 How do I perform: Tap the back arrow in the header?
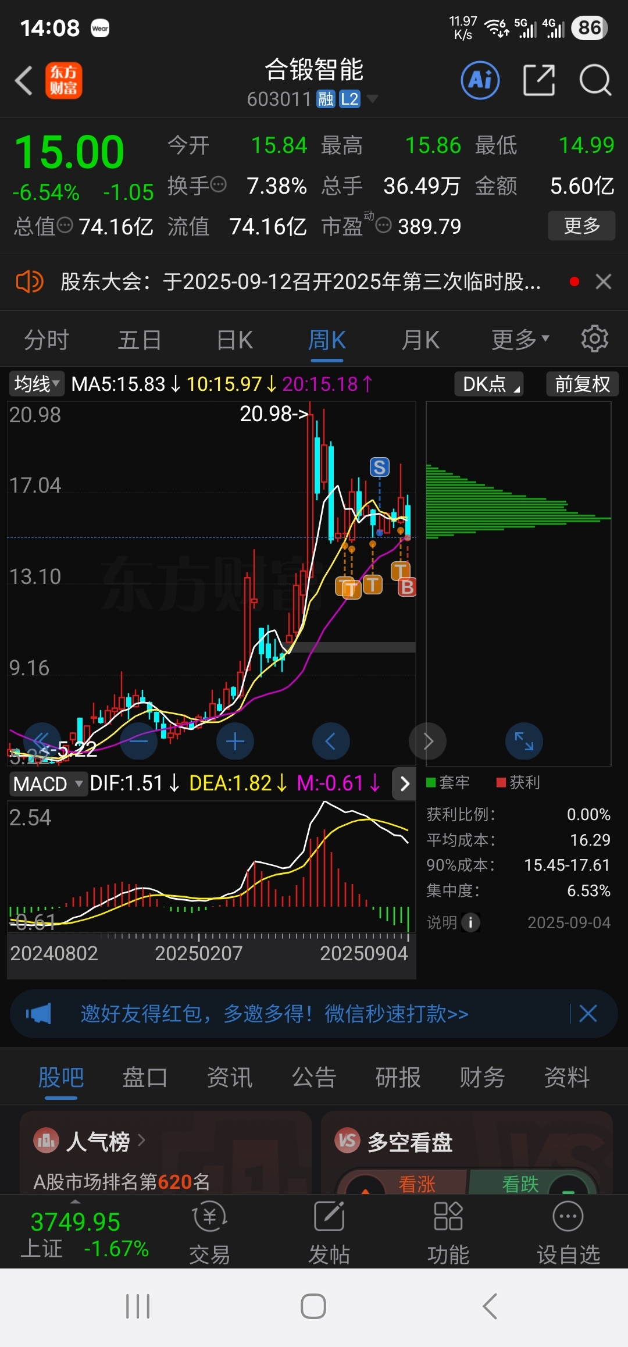[x=24, y=80]
